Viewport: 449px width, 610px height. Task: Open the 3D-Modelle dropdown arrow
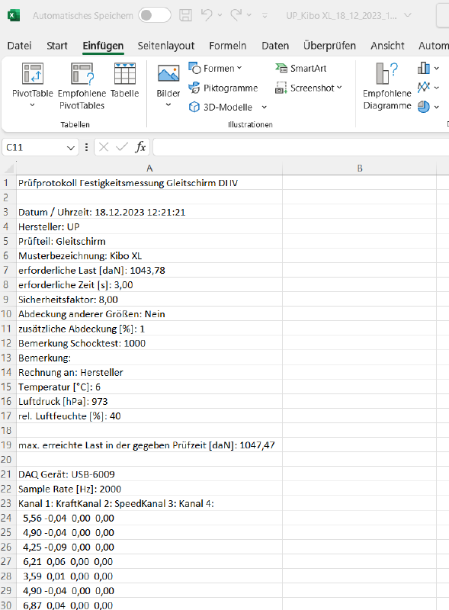tap(265, 107)
